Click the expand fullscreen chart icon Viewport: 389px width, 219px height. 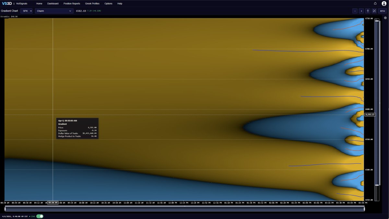coord(374,11)
